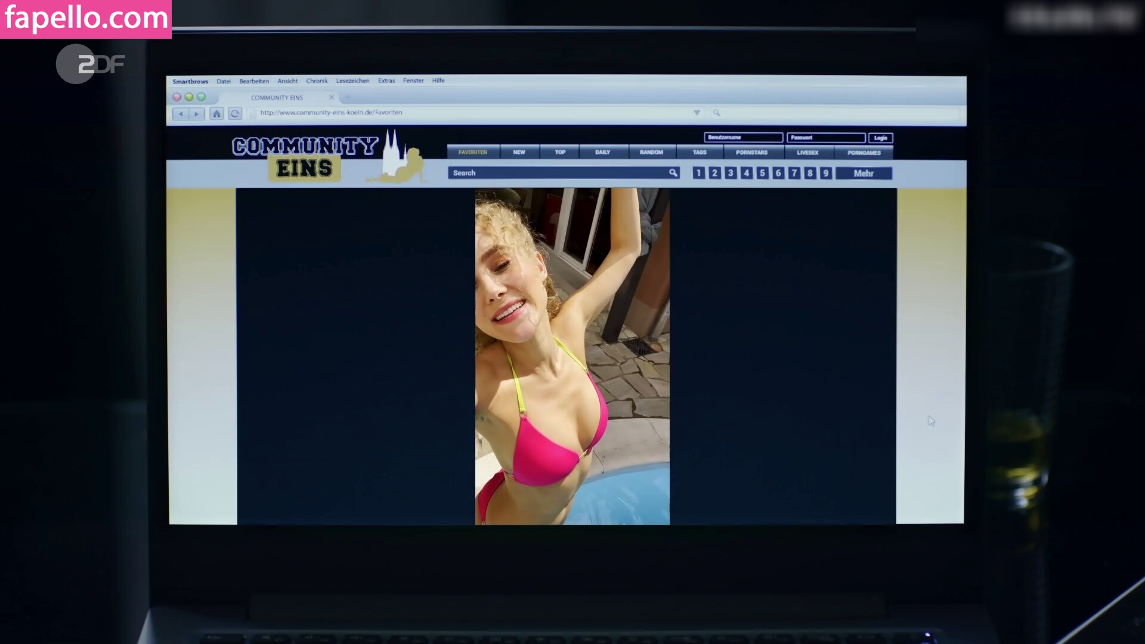Open a new tab with plus icon
The height and width of the screenshot is (644, 1145).
coord(348,97)
